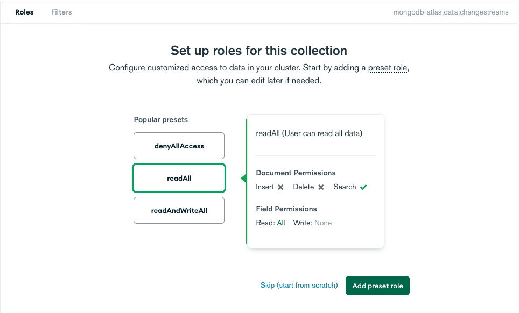The image size is (519, 313).
Task: Click the Search allowed checkmark icon
Action: pos(363,187)
